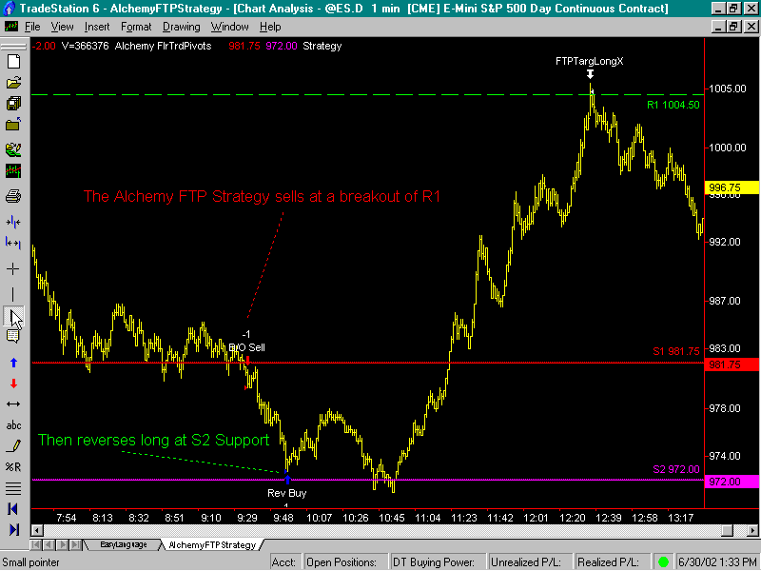Open the View menu
The height and width of the screenshot is (571, 761).
tap(62, 27)
